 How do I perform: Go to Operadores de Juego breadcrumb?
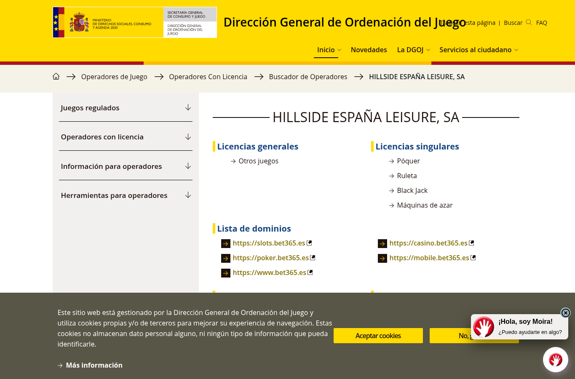[114, 77]
